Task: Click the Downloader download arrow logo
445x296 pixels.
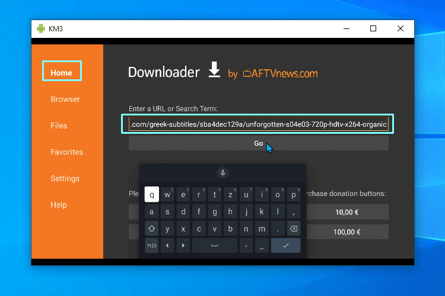Action: pos(214,70)
